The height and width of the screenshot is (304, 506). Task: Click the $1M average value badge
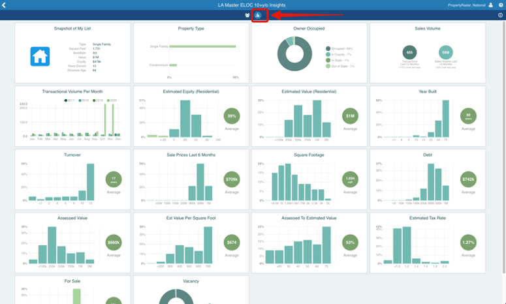[350, 116]
